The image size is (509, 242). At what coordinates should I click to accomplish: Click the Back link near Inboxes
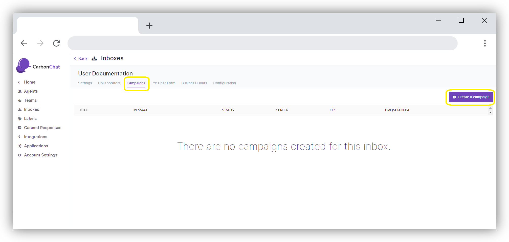point(81,59)
